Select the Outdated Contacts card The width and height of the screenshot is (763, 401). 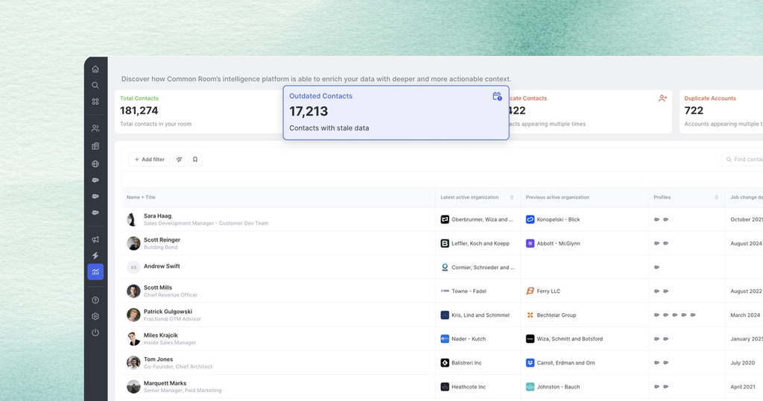click(x=396, y=113)
